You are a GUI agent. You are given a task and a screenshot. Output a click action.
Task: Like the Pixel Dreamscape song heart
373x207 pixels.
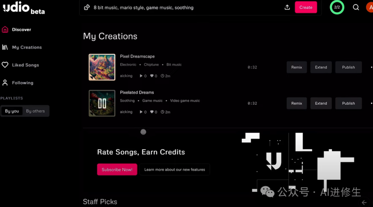click(x=152, y=76)
